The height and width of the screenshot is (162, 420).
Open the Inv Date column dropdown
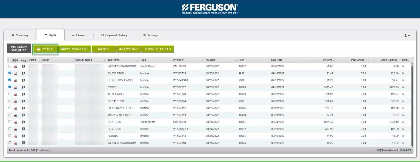(x=235, y=60)
